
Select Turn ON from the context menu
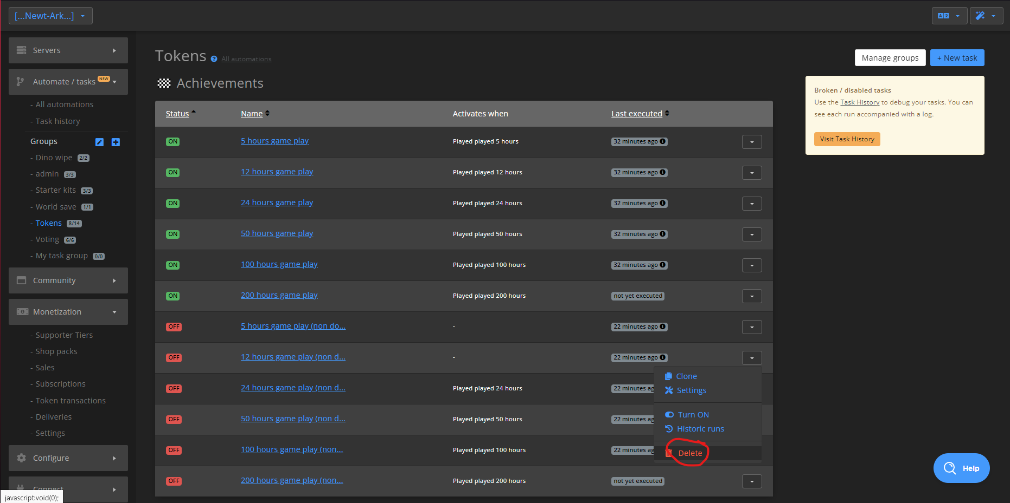coord(693,414)
